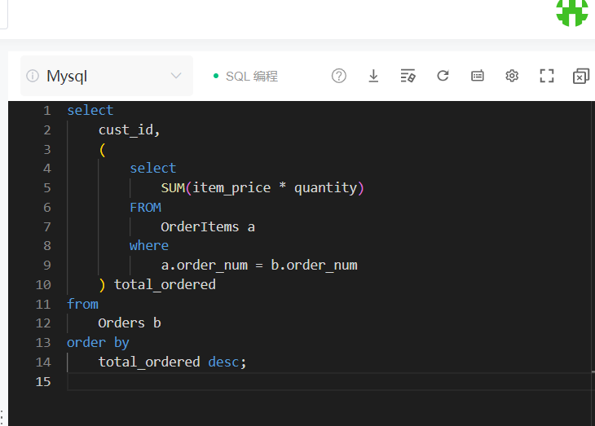This screenshot has height=426, width=595.
Task: Open the Mysql language dropdown
Action: click(107, 76)
